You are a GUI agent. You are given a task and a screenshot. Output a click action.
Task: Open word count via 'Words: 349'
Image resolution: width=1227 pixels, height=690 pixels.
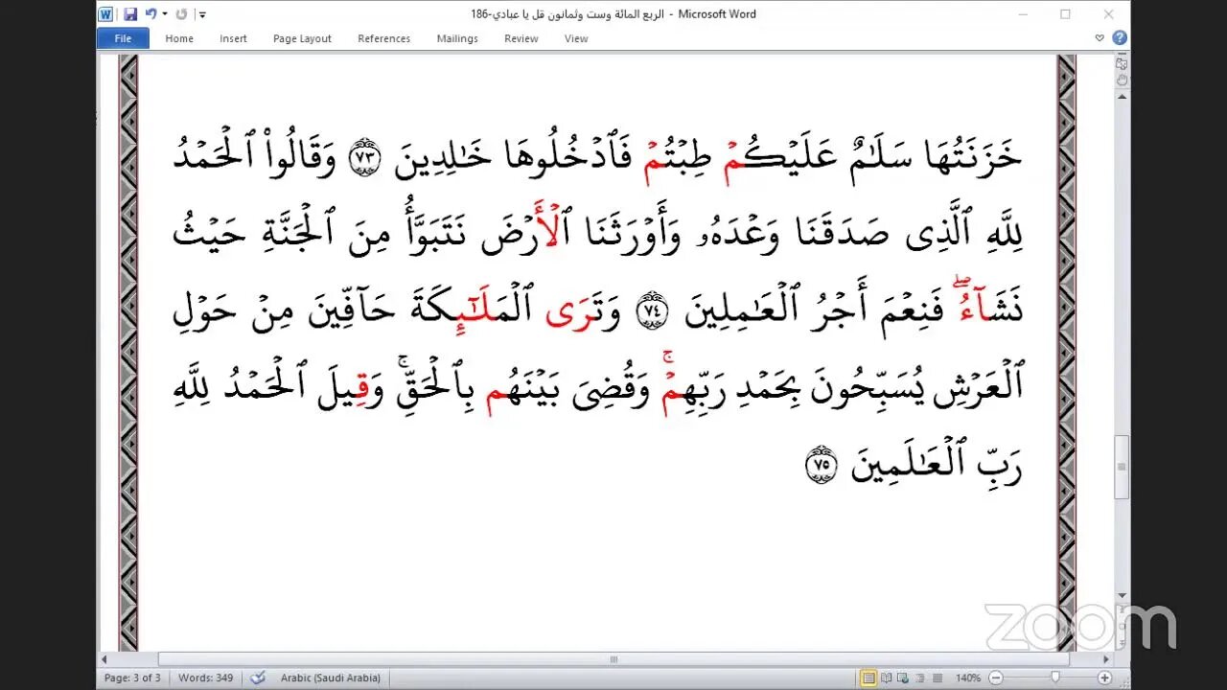pyautogui.click(x=206, y=678)
